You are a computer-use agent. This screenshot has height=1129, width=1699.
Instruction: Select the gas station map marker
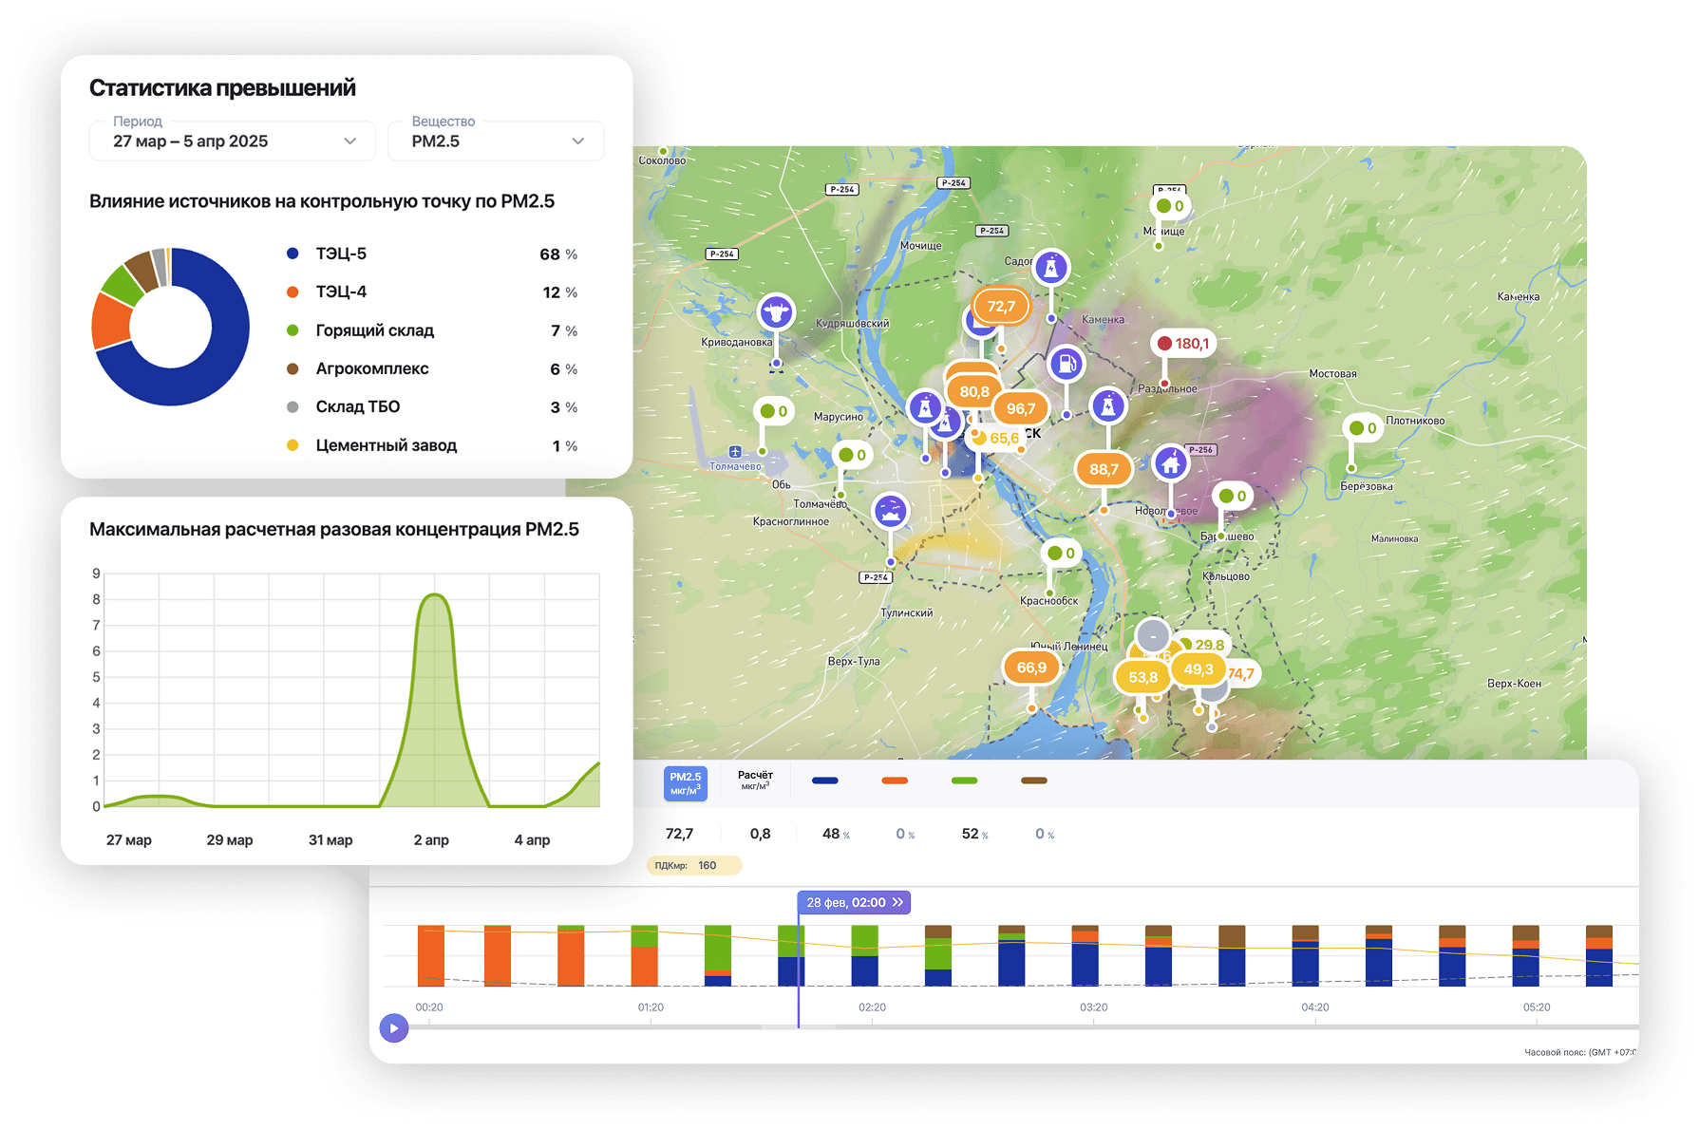pyautogui.click(x=1067, y=364)
